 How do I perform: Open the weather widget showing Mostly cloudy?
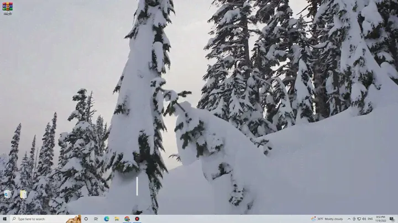327,219
